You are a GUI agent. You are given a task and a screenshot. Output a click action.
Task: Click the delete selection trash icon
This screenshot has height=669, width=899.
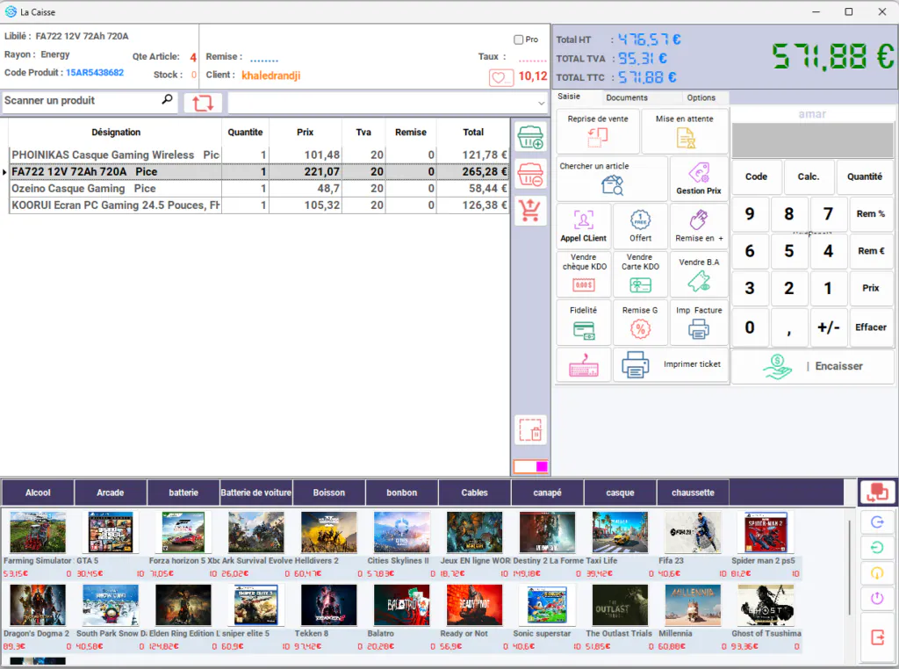point(530,430)
